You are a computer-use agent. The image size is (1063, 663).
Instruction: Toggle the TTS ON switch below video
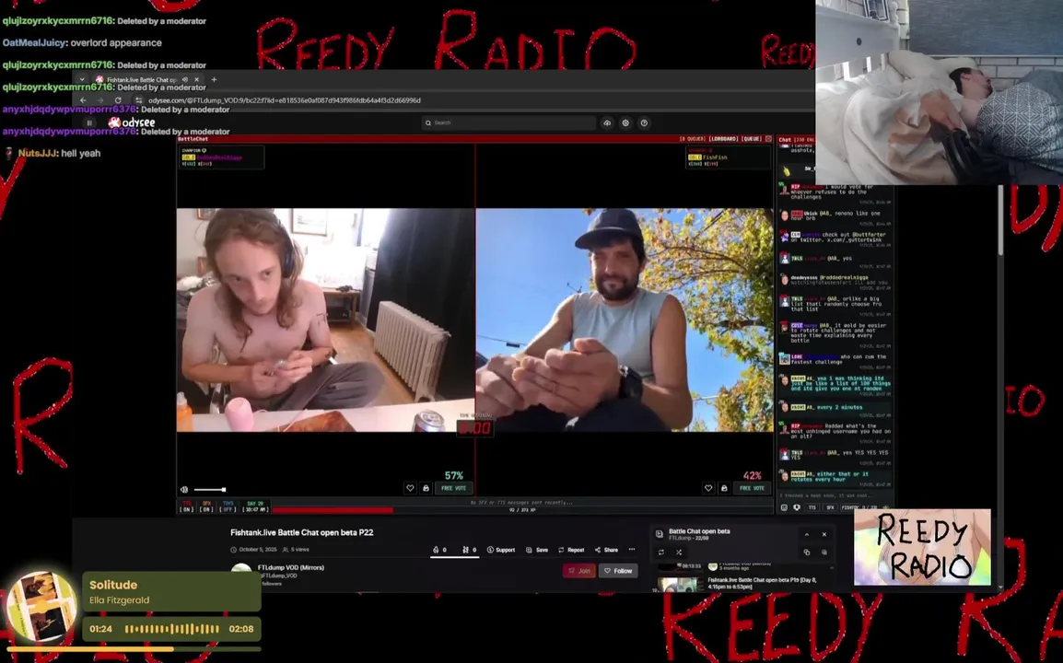point(186,506)
